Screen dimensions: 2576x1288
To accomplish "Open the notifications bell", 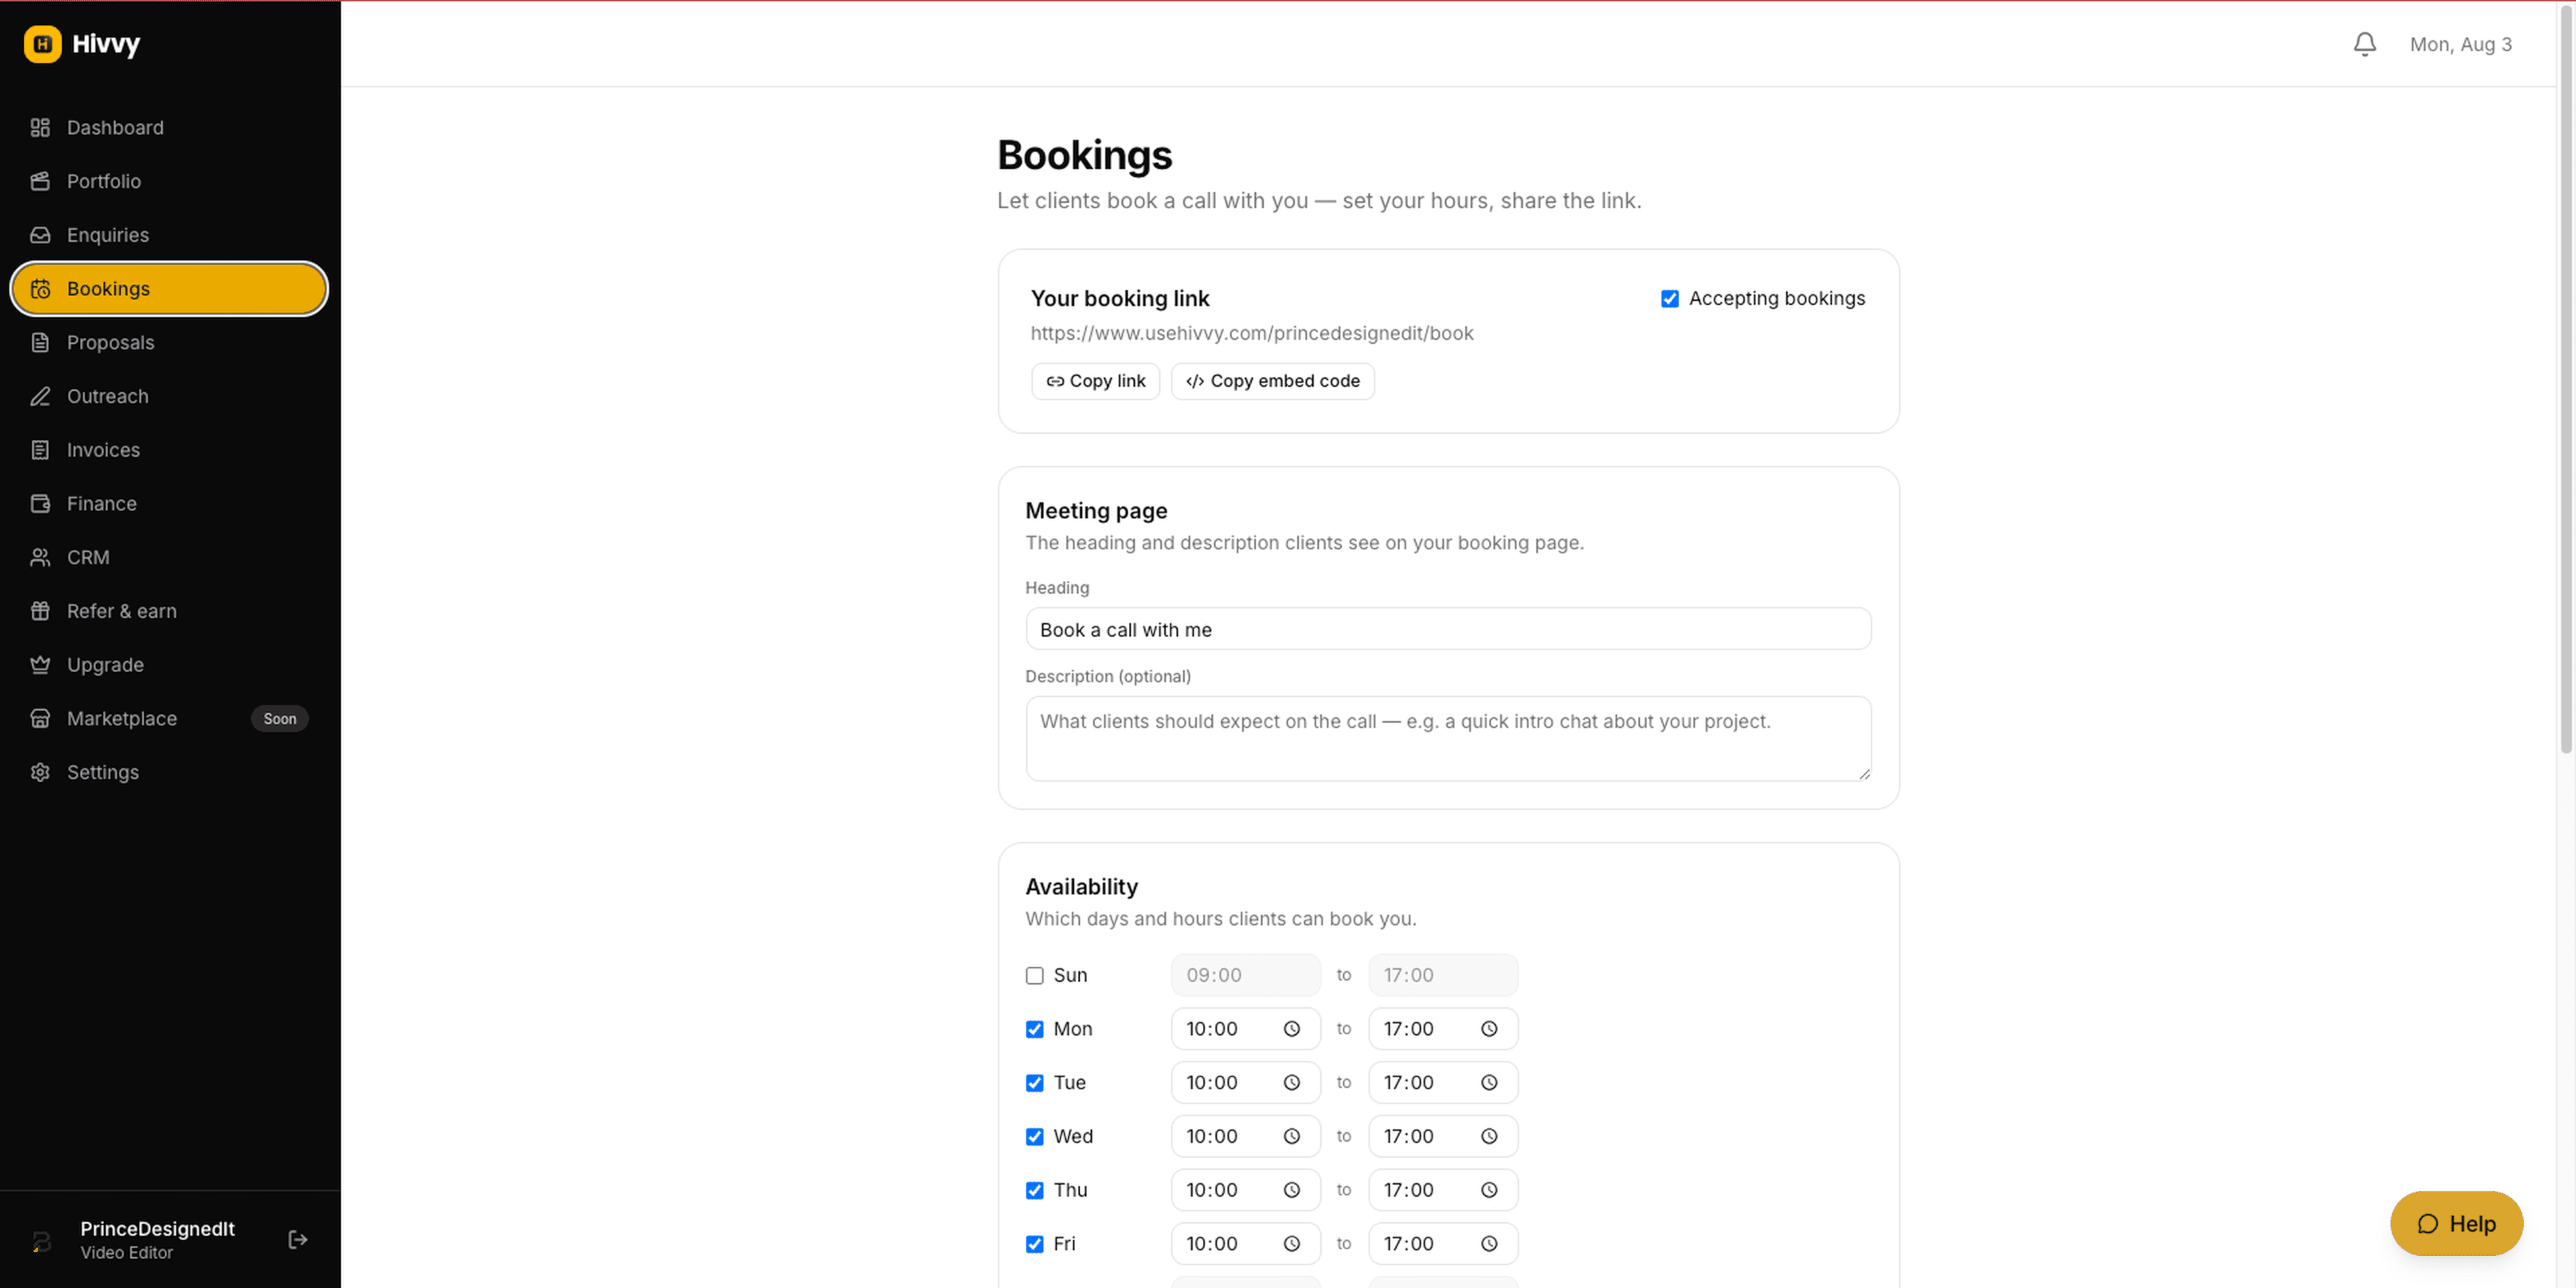I will (x=2364, y=44).
